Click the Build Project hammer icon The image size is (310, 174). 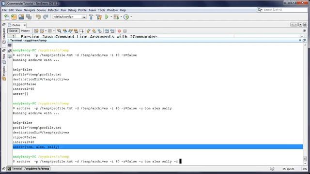click(x=91, y=17)
